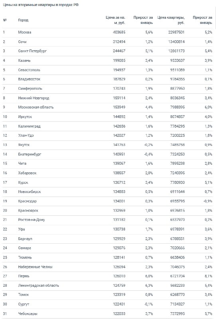Select the Москва row city name
The image size is (216, 319).
(25, 32)
